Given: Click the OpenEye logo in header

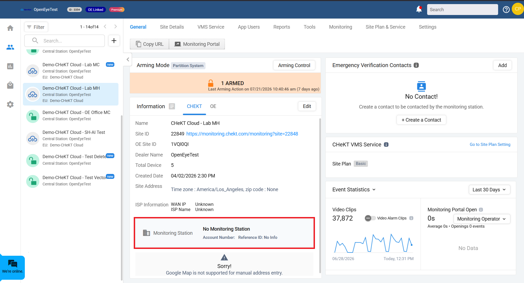Looking at the screenshot, I should (26, 10).
